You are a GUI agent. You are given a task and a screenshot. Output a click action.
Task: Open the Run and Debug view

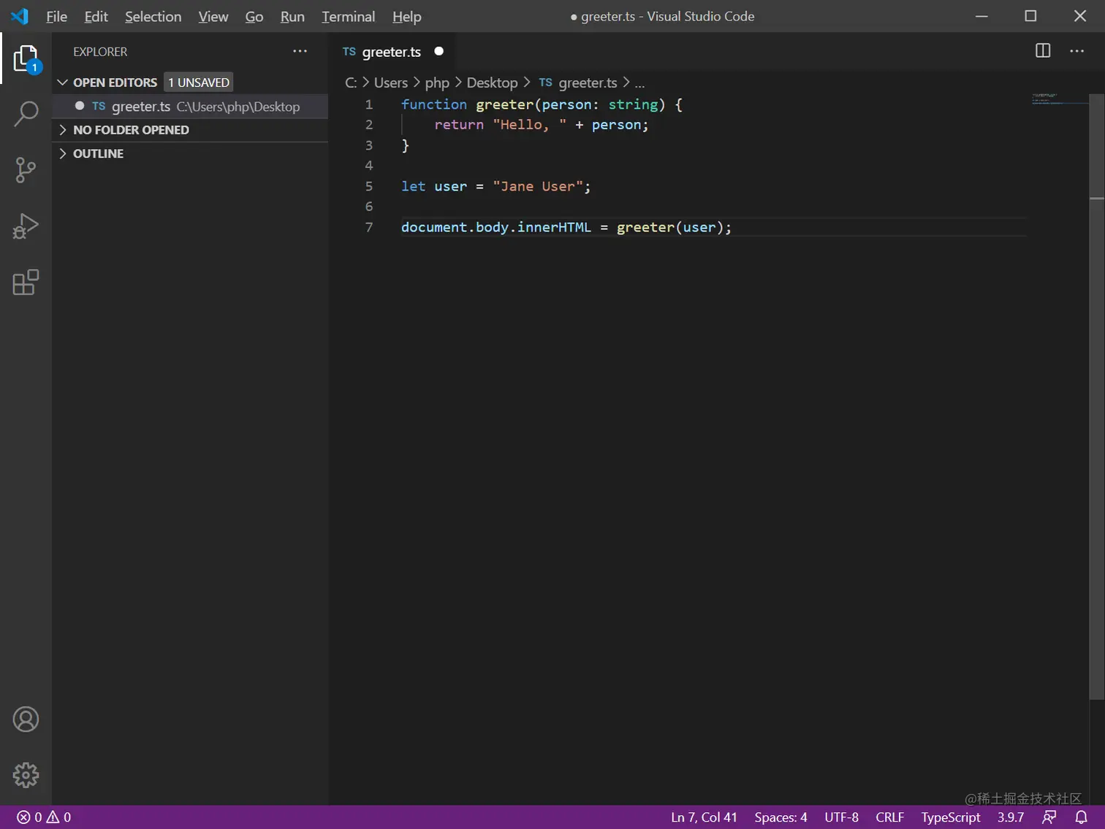pos(26,226)
